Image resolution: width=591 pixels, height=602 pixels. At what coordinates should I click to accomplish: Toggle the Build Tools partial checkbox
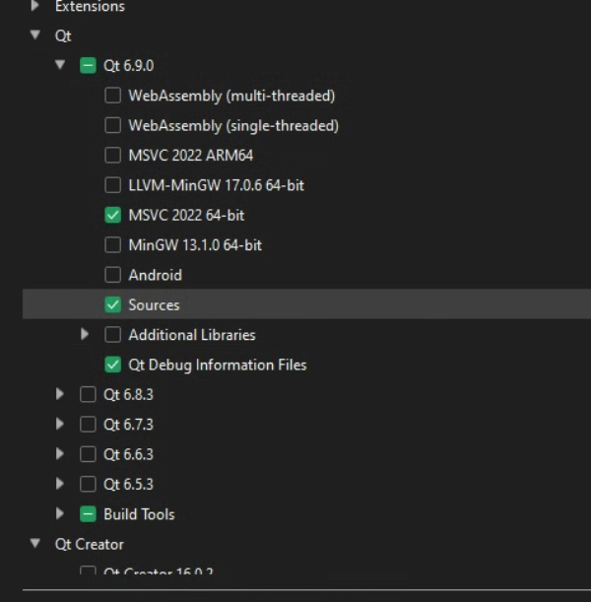tap(88, 514)
